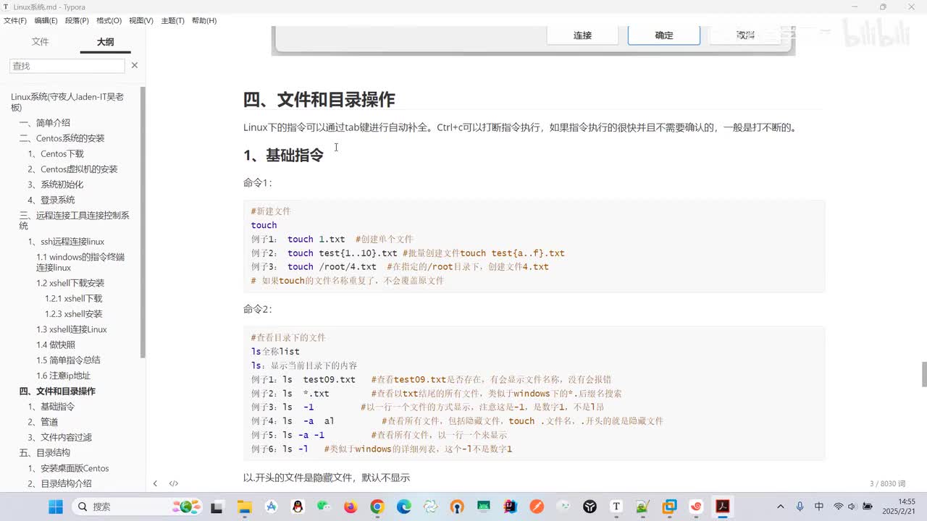Launch Firefox from the taskbar
This screenshot has height=521, width=927.
[351, 507]
